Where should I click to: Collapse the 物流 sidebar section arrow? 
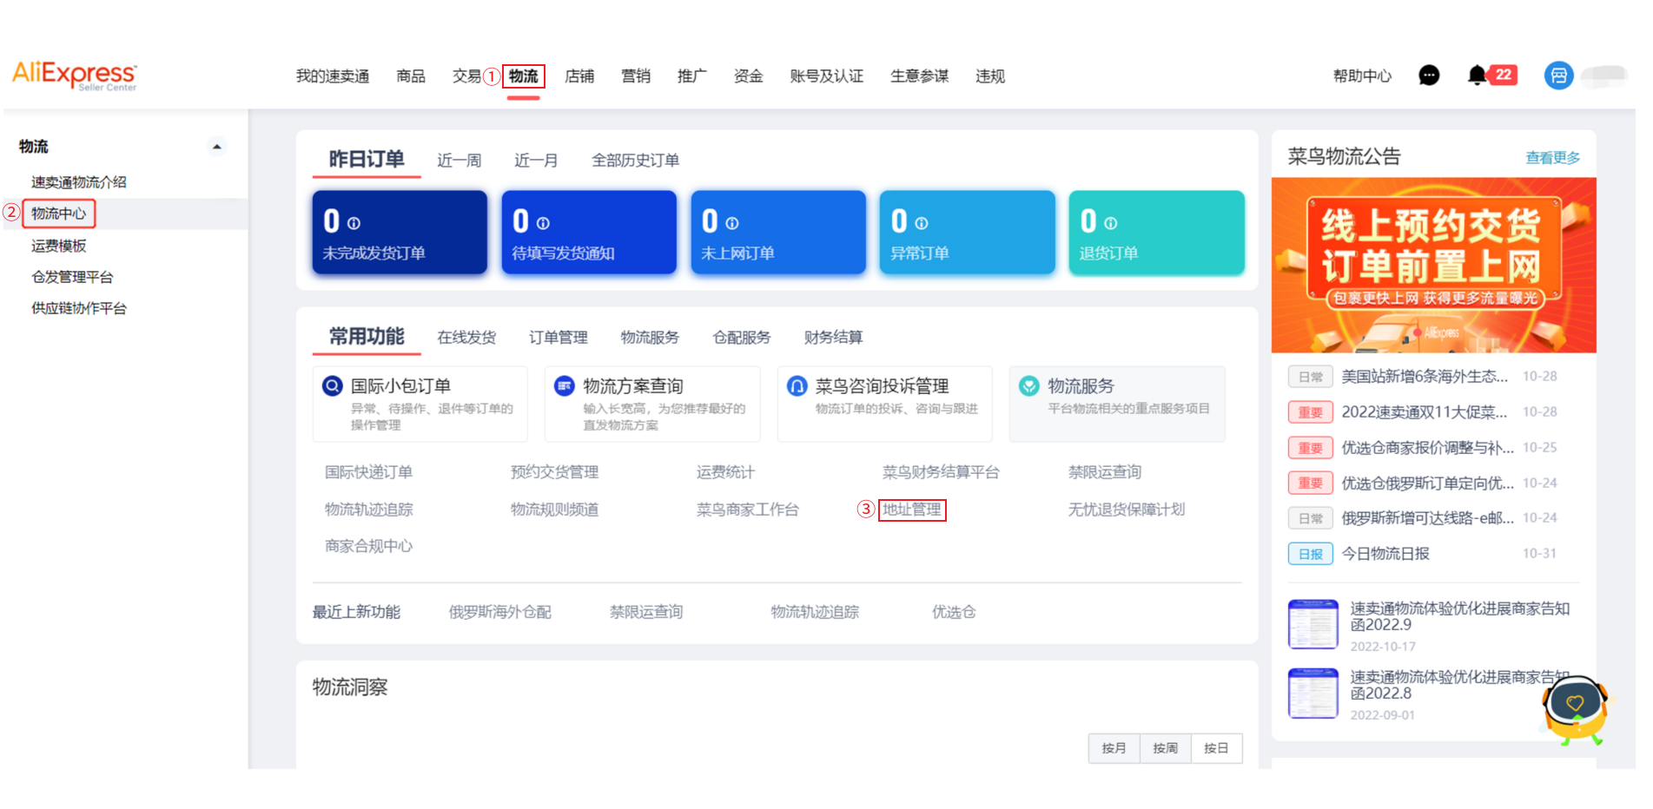click(x=217, y=147)
